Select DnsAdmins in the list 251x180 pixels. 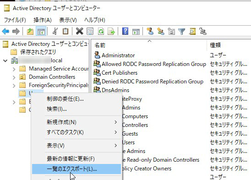point(115,90)
